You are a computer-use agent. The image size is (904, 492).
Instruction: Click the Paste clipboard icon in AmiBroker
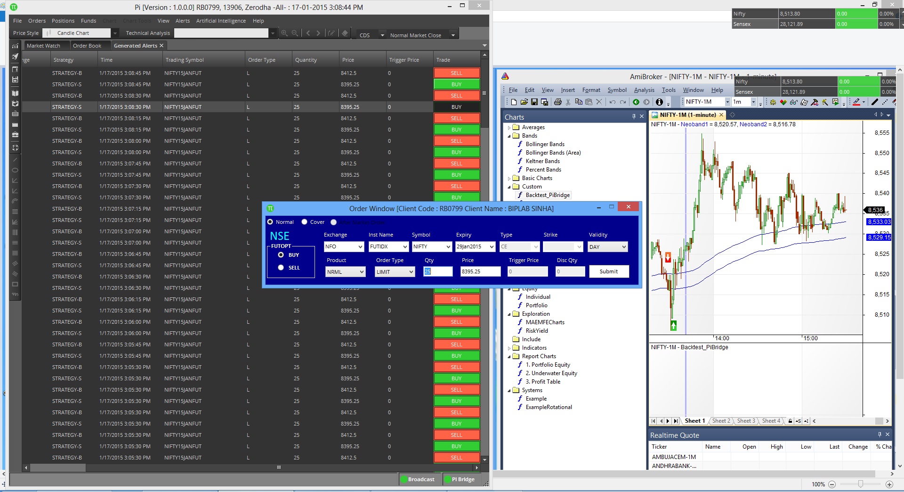[x=589, y=102]
